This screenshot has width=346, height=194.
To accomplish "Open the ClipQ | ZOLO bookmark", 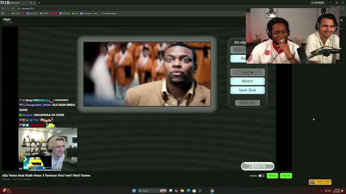I will pos(14,13).
